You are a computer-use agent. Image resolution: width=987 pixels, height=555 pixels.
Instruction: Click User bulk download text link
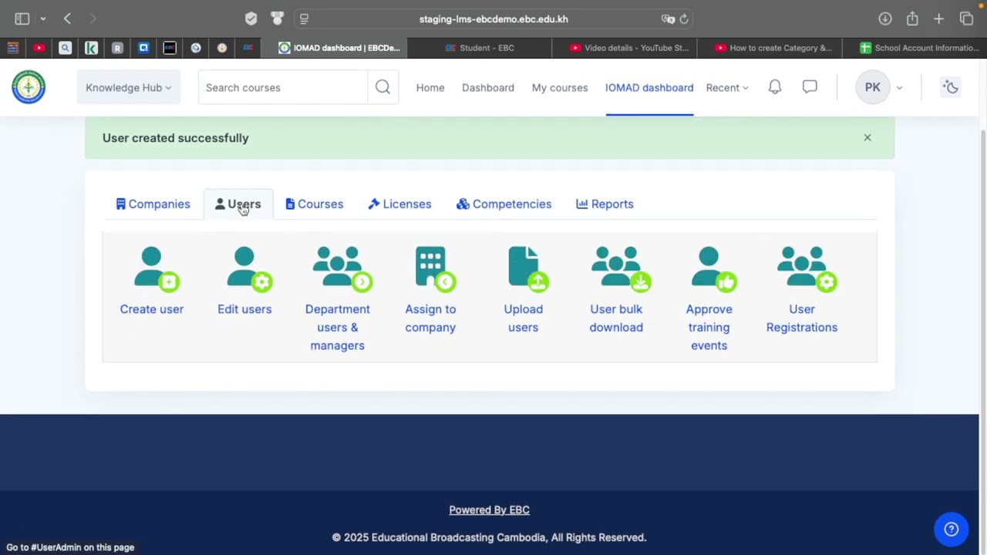point(616,318)
